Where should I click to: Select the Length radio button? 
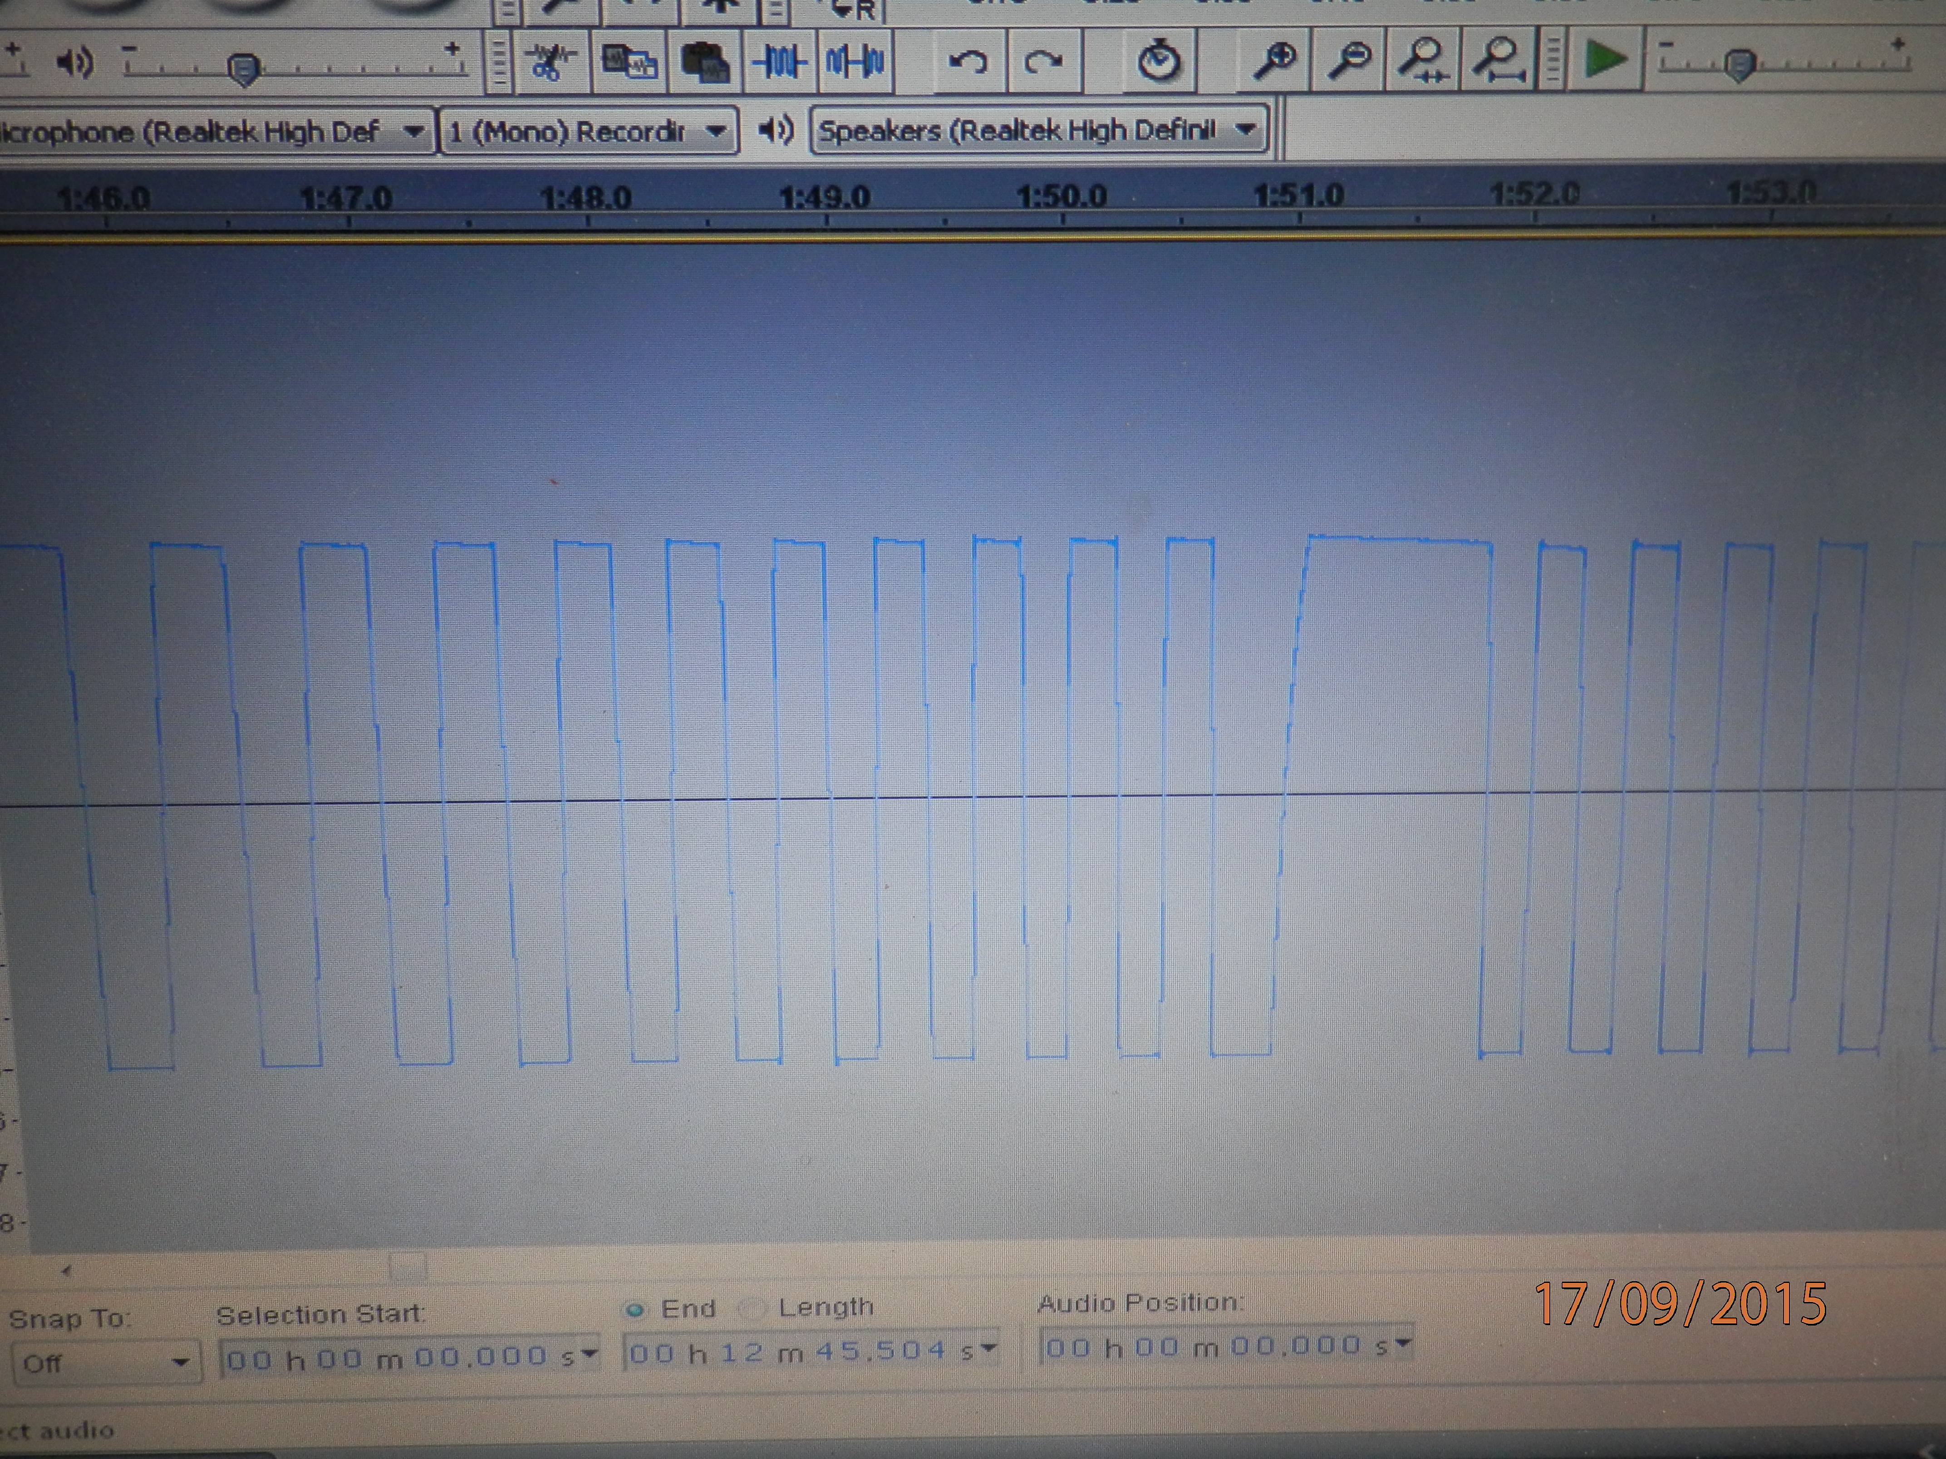752,1309
